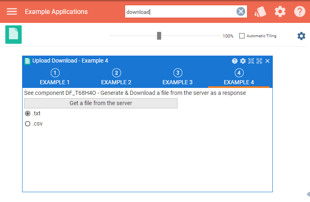The width and height of the screenshot is (310, 202).
Task: Open the Upload Download panel's gear settings
Action: 243,61
